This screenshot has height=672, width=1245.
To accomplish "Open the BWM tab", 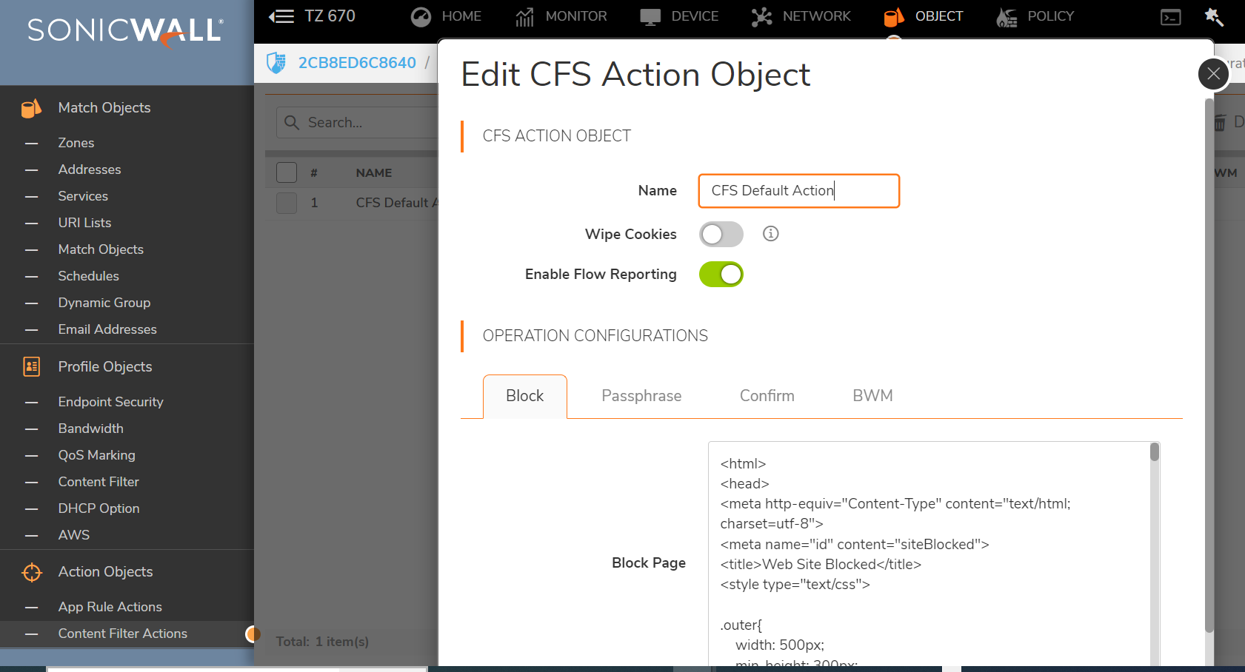I will [x=872, y=396].
